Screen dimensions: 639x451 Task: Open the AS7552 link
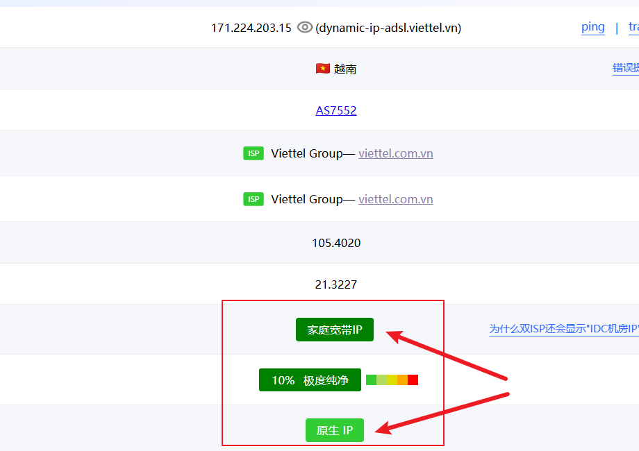[336, 110]
